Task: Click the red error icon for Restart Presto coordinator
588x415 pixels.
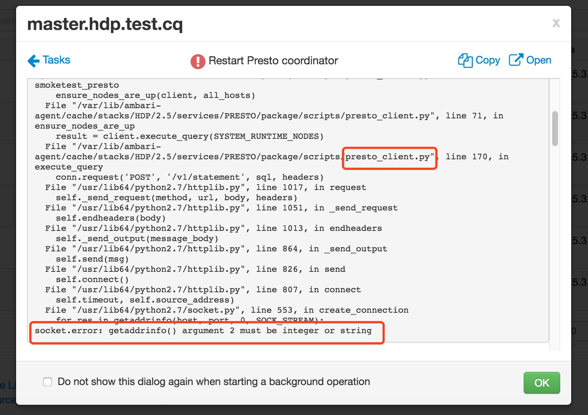Action: point(198,61)
